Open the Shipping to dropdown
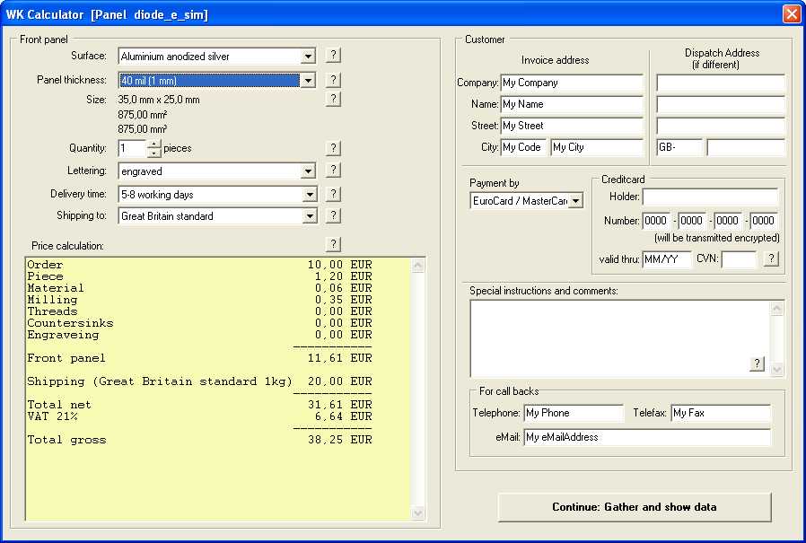Image resolution: width=806 pixels, height=543 pixels. coord(308,216)
